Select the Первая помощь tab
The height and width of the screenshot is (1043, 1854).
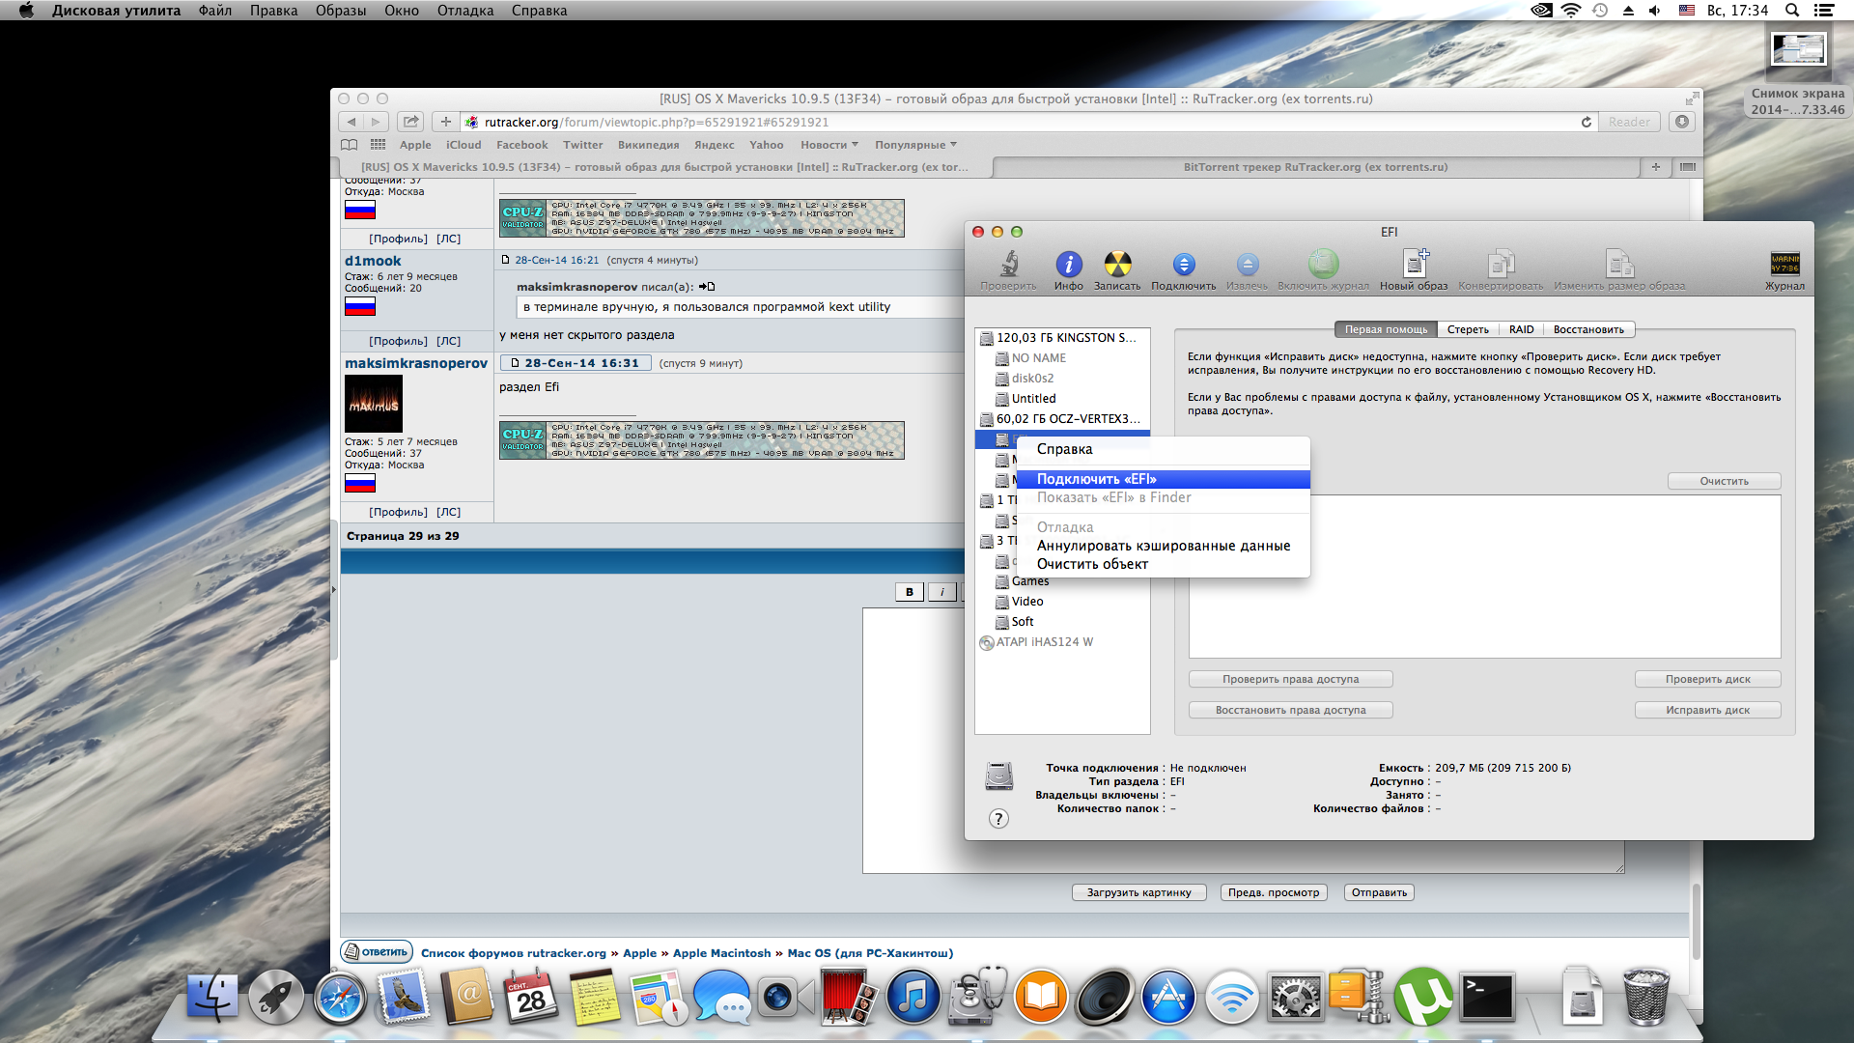1386,329
